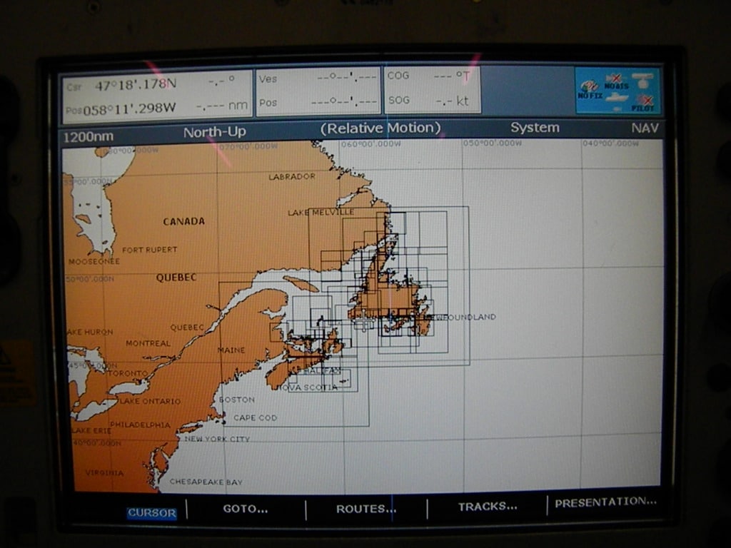The width and height of the screenshot is (731, 548).
Task: Click the NO FIX status icon
Action: tap(588, 87)
